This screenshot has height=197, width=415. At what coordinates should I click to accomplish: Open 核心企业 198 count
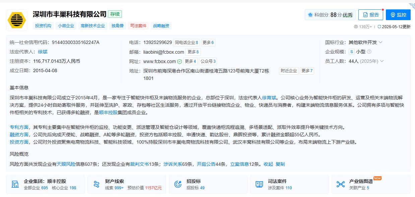(64, 188)
